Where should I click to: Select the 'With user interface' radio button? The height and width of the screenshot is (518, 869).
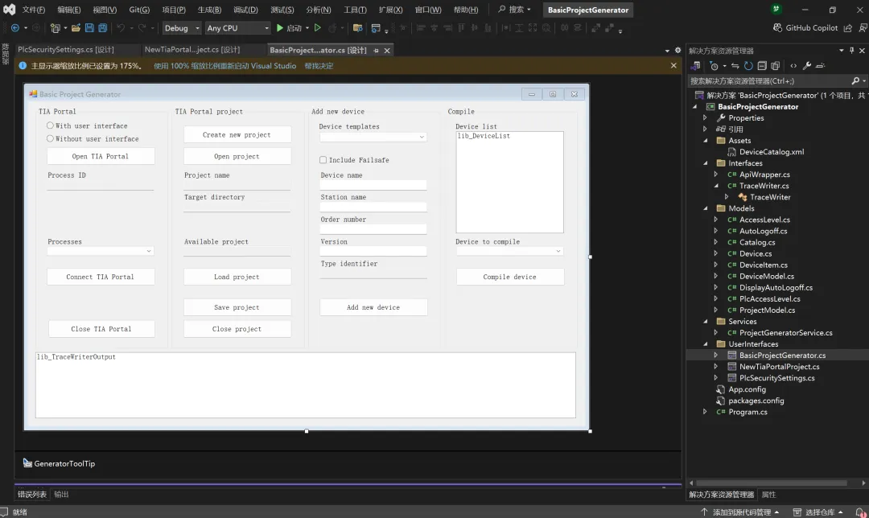(x=51, y=125)
